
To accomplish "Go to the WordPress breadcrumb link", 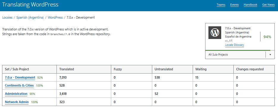I will point(55,17).
